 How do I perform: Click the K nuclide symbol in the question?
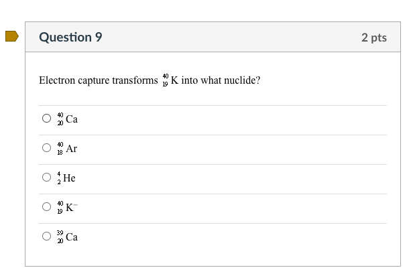pos(174,80)
